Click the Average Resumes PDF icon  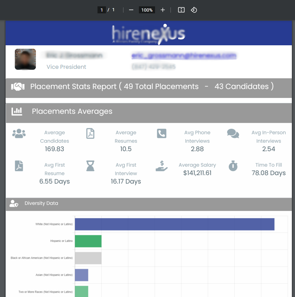click(90, 133)
